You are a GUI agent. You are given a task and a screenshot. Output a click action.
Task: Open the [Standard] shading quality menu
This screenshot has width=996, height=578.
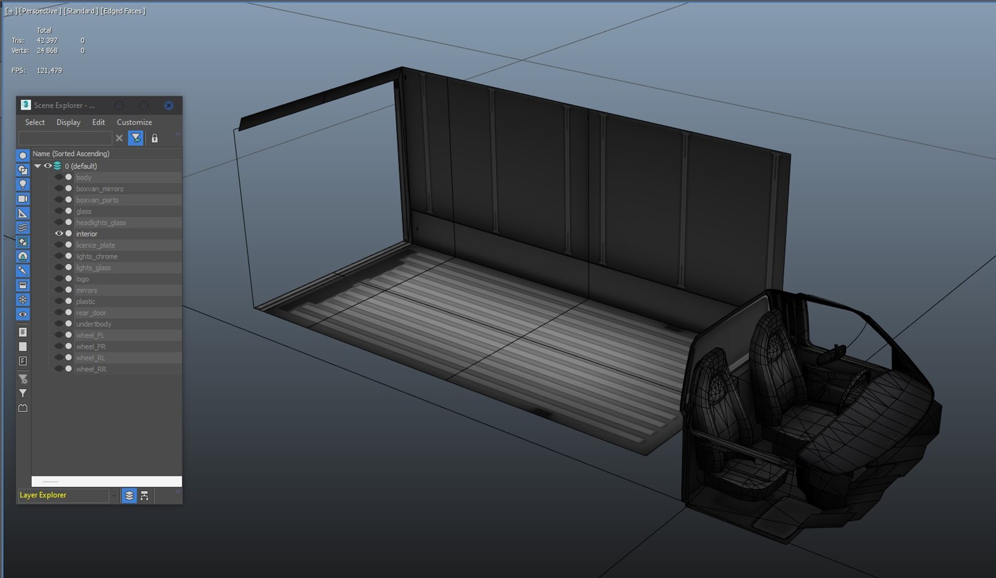point(81,11)
